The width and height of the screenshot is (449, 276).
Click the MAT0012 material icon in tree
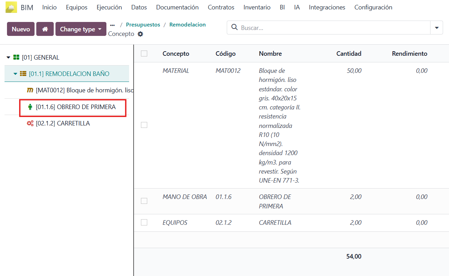tap(30, 90)
